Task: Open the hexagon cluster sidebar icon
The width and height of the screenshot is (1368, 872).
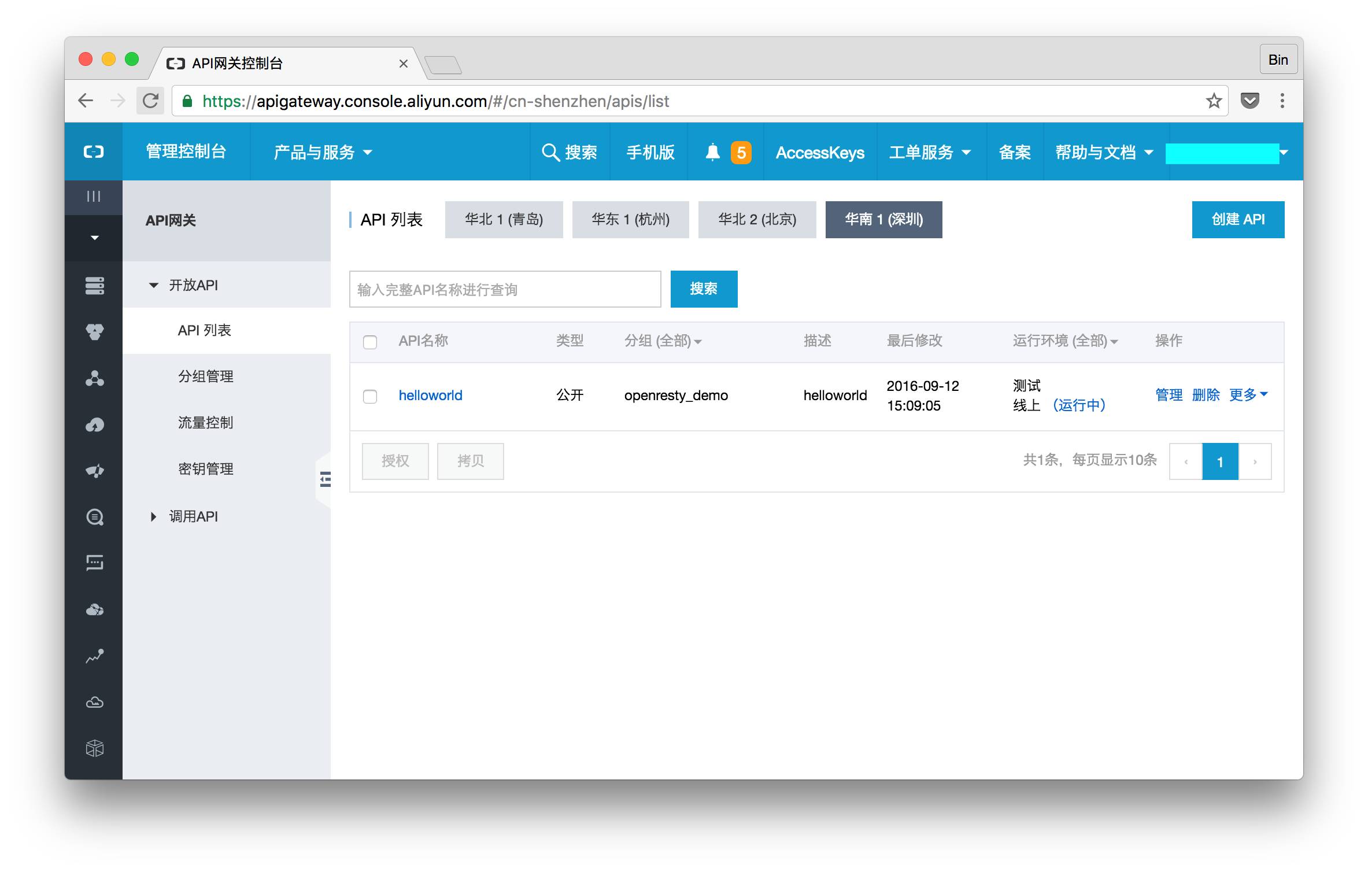Action: [95, 332]
